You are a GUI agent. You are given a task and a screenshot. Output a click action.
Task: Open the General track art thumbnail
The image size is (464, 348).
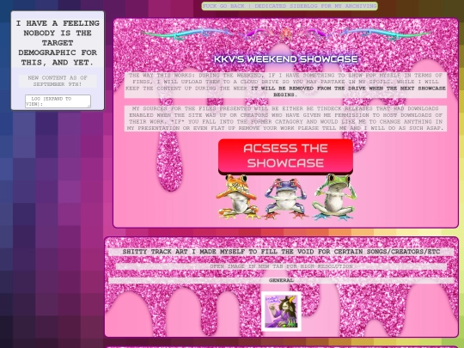click(281, 312)
